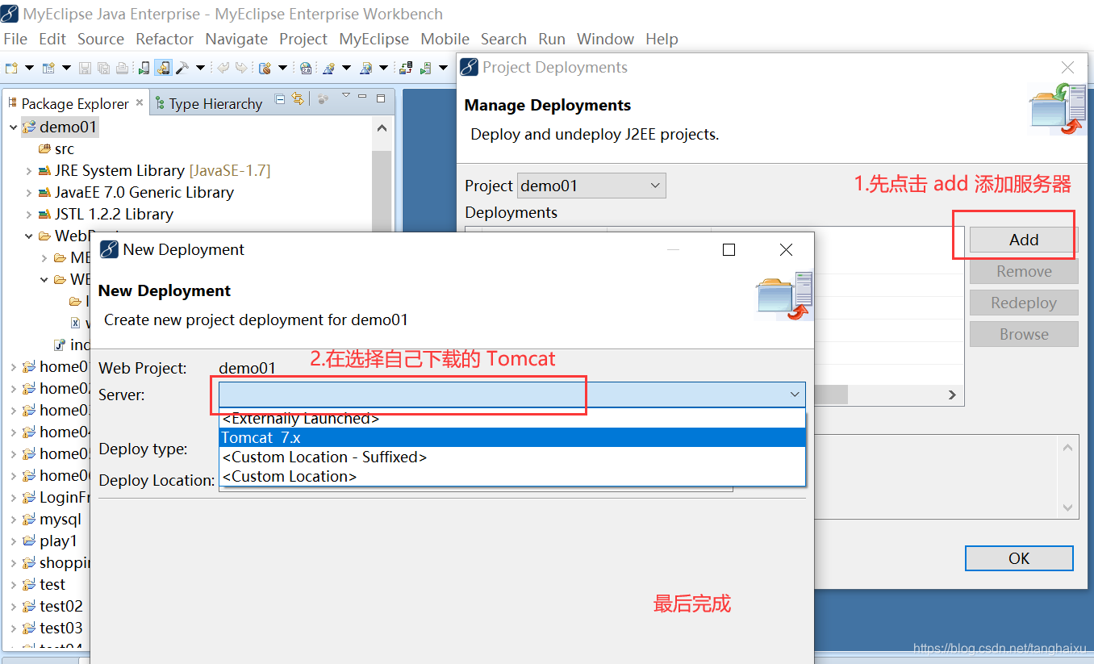The width and height of the screenshot is (1094, 664).
Task: Click the Browse button
Action: coord(1024,334)
